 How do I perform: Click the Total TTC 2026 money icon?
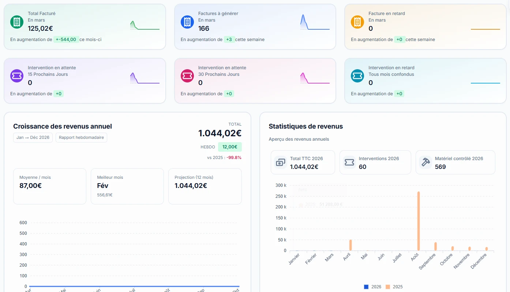coord(281,162)
